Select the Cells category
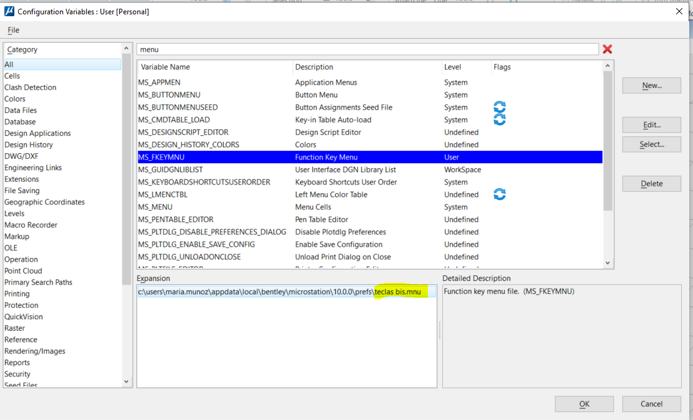693x420 pixels. pos(62,76)
